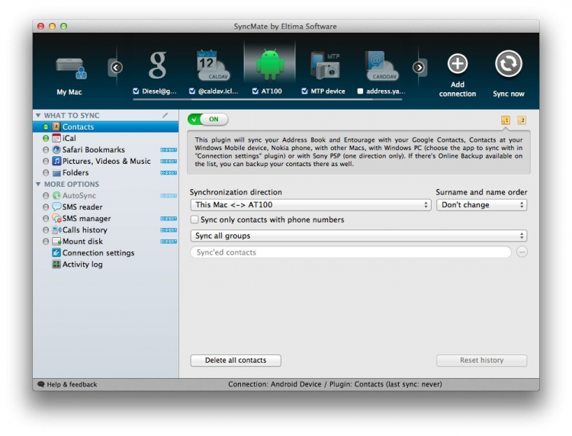Open the Synchronization direction dropdown
The width and height of the screenshot is (572, 436).
point(310,205)
